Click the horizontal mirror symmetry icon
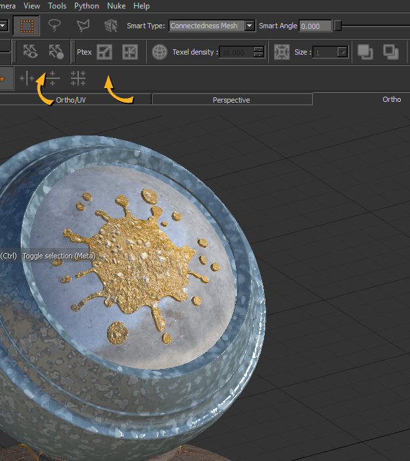The height and width of the screenshot is (461, 410). tap(53, 79)
